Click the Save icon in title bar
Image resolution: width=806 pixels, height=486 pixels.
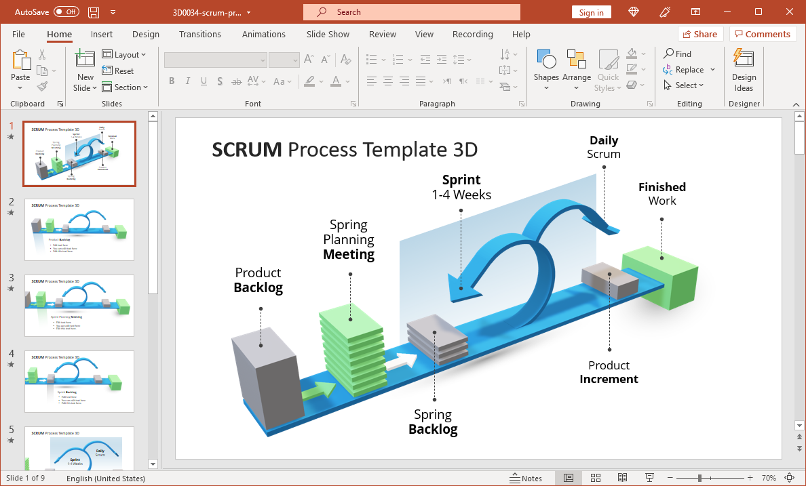coord(94,12)
